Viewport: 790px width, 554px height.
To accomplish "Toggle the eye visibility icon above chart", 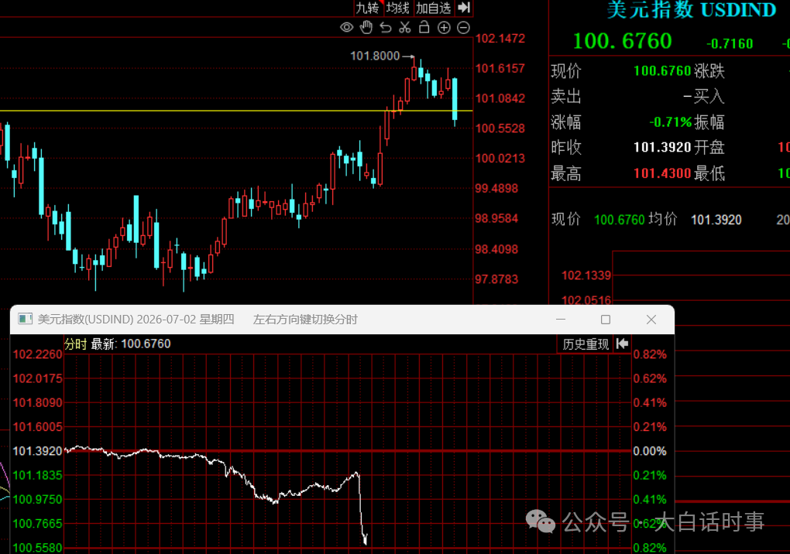I will click(x=347, y=27).
